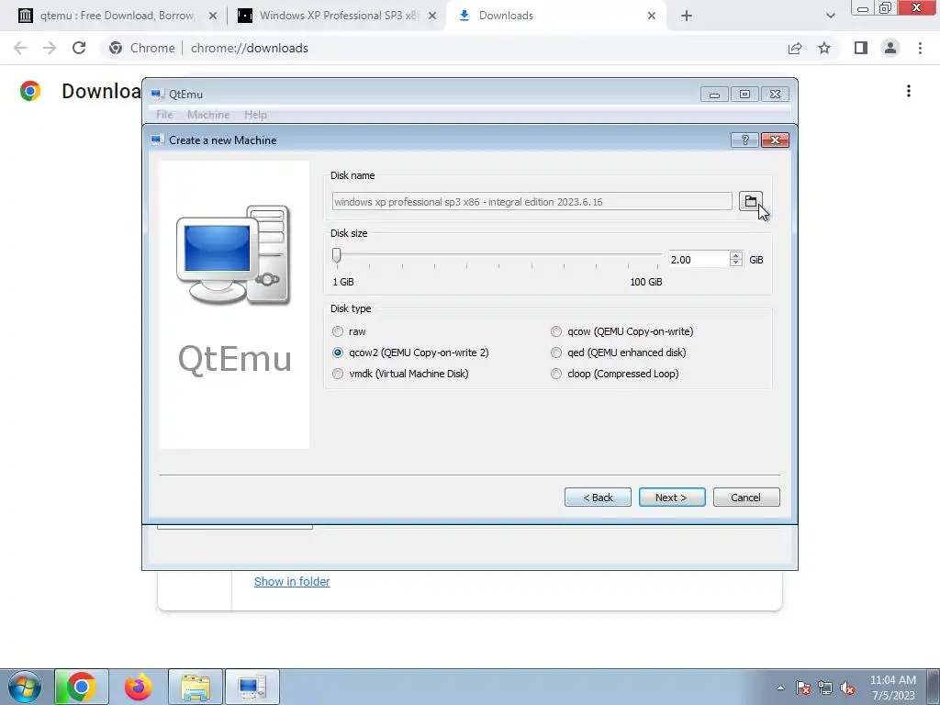Open Chrome main three-dot menu
Image resolution: width=940 pixels, height=705 pixels.
920,48
